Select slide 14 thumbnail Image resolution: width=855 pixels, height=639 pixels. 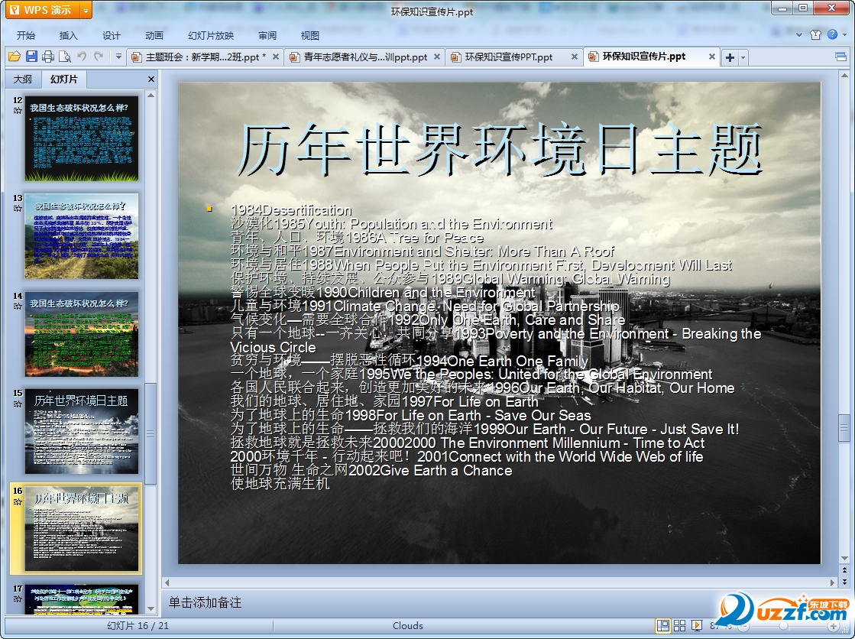coord(81,333)
